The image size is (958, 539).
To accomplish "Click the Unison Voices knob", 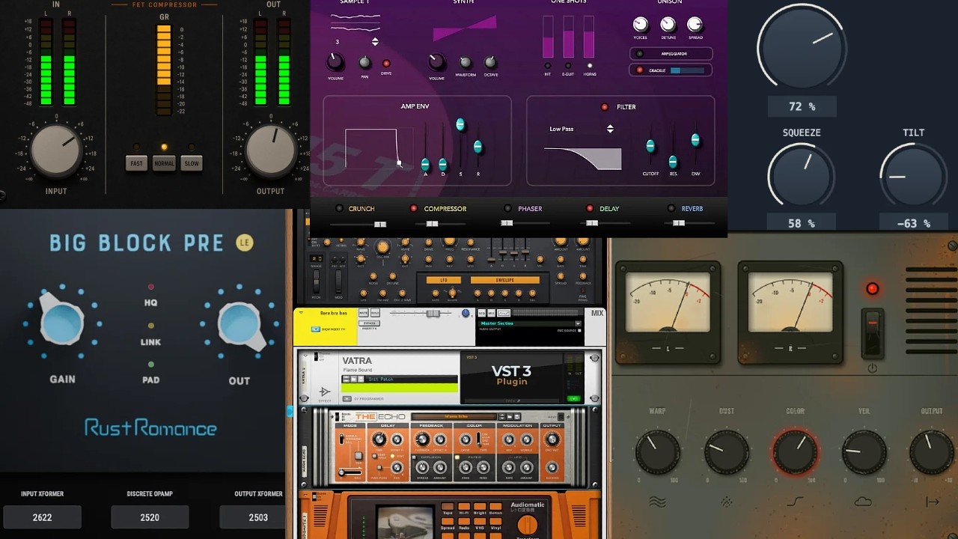I will 640,24.
